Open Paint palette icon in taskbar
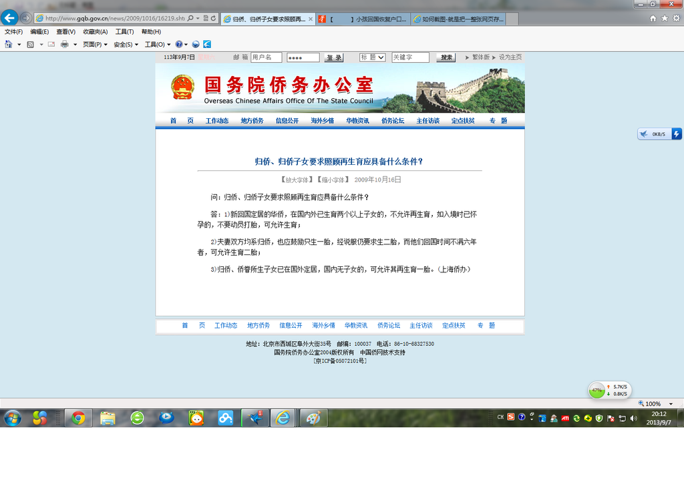Image resolution: width=684 pixels, height=500 pixels. (313, 419)
